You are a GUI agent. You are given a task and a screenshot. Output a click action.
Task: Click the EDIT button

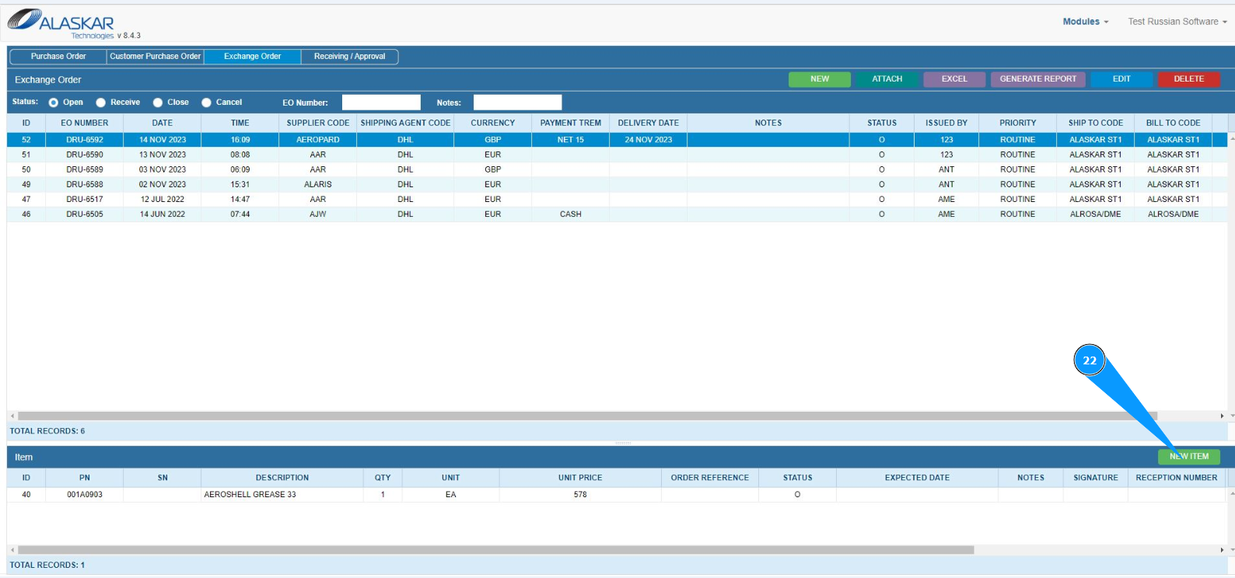[1121, 79]
